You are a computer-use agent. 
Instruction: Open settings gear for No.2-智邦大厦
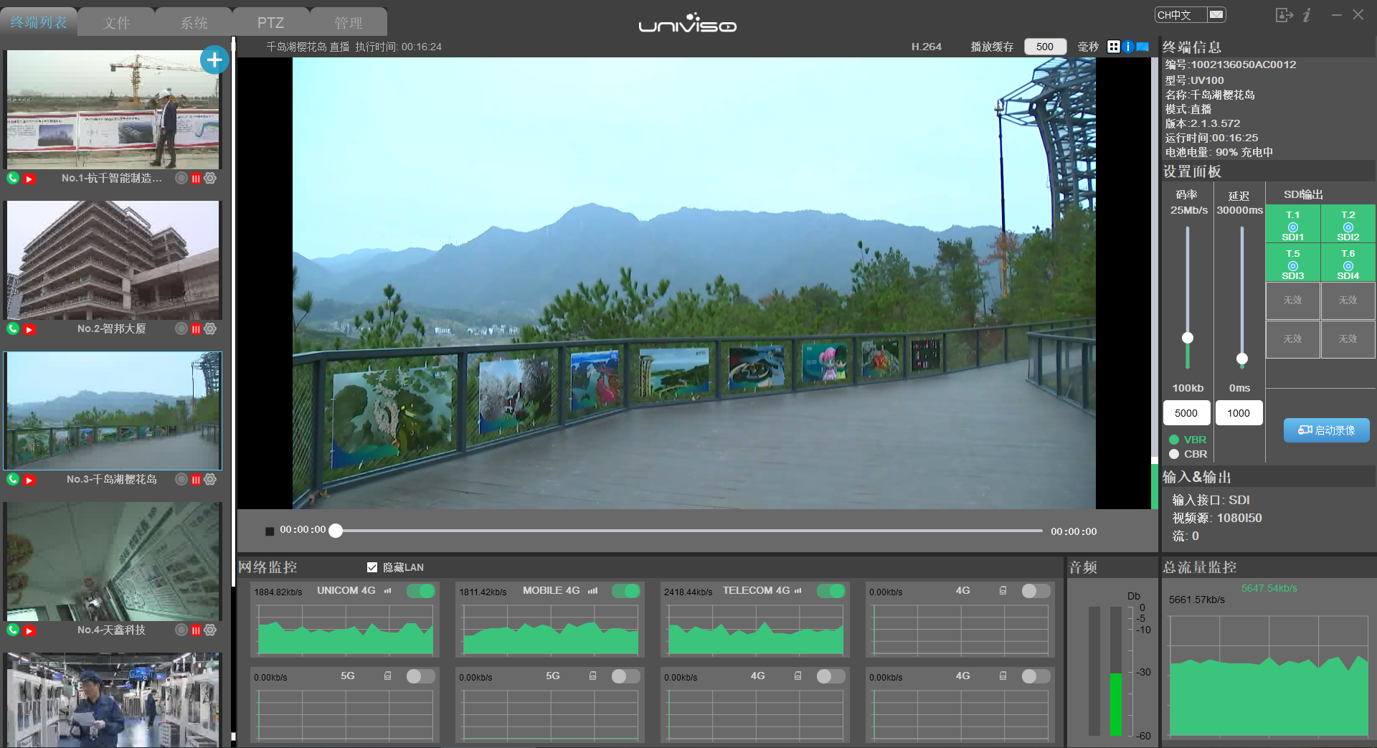(210, 328)
